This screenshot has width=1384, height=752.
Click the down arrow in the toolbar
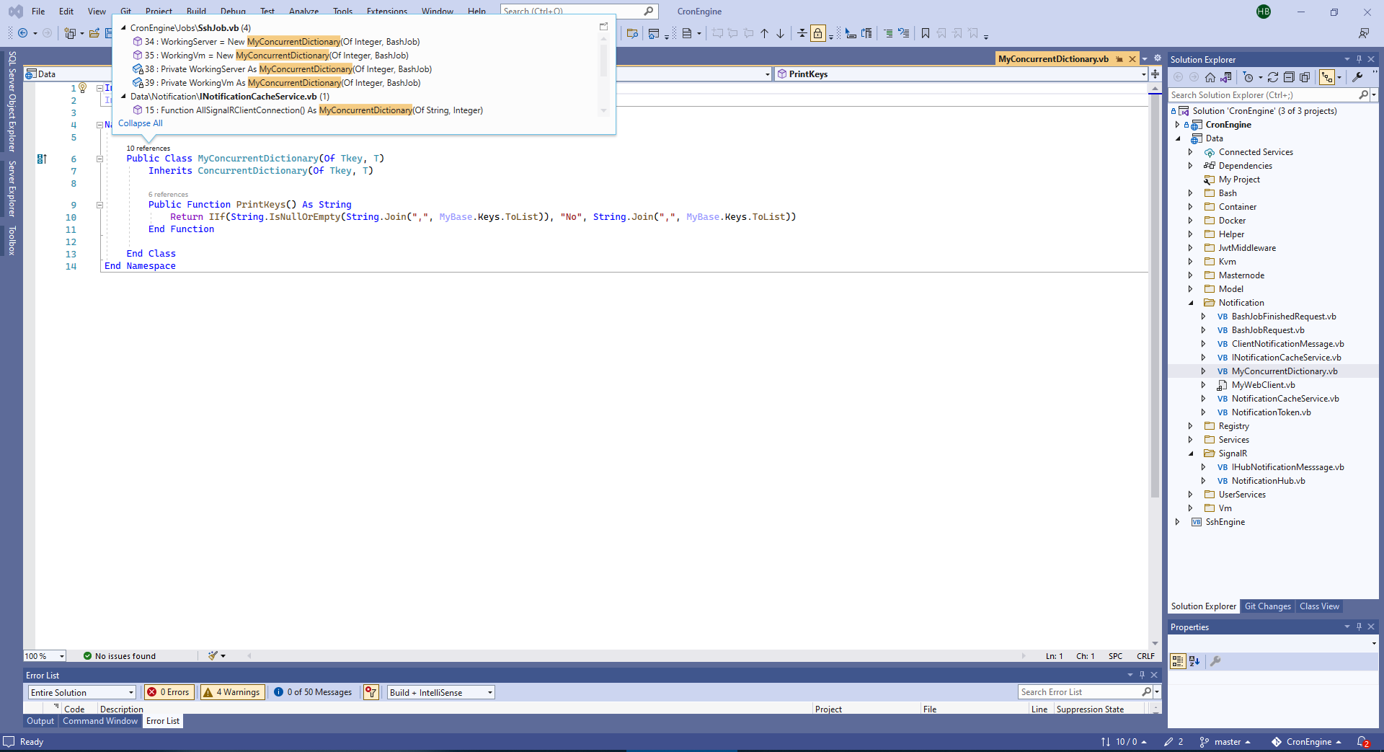780,33
